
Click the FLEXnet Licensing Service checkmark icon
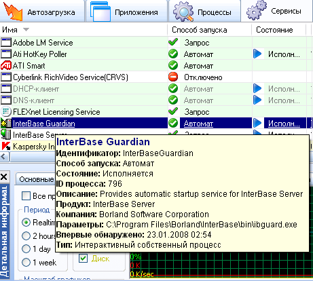click(x=173, y=111)
